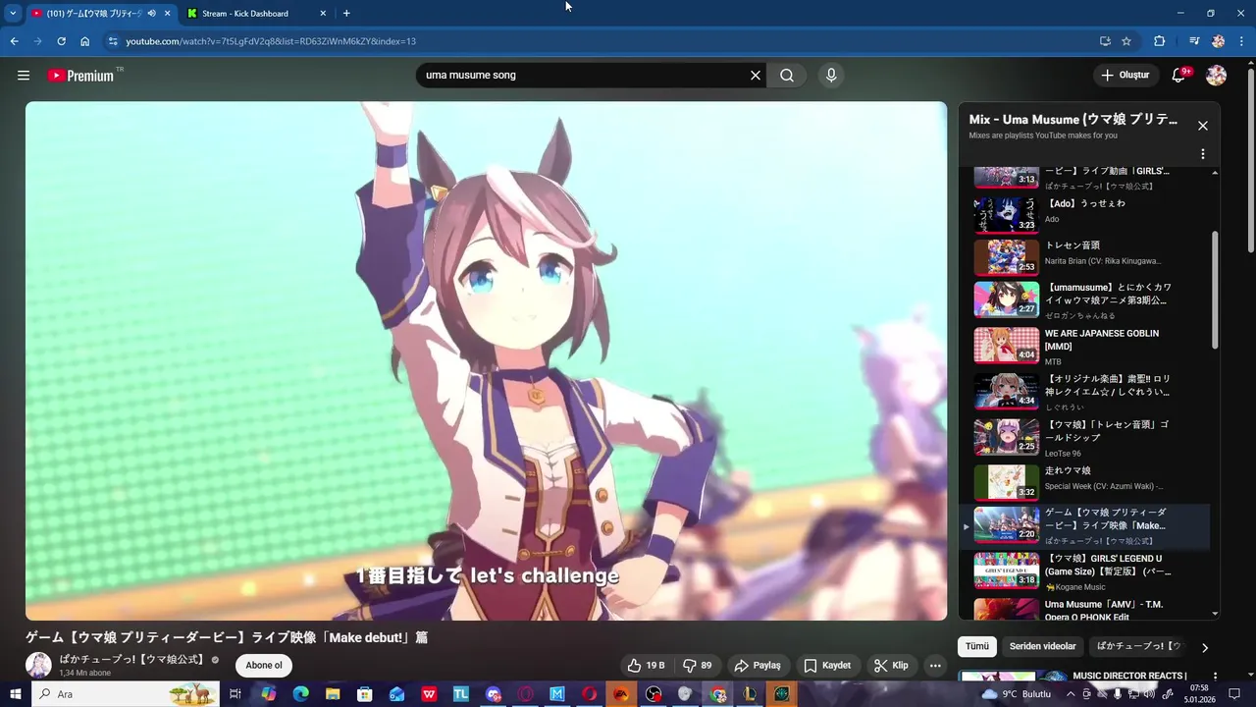1256x707 pixels.
Task: Open Chrome profile avatar
Action: (x=1218, y=41)
